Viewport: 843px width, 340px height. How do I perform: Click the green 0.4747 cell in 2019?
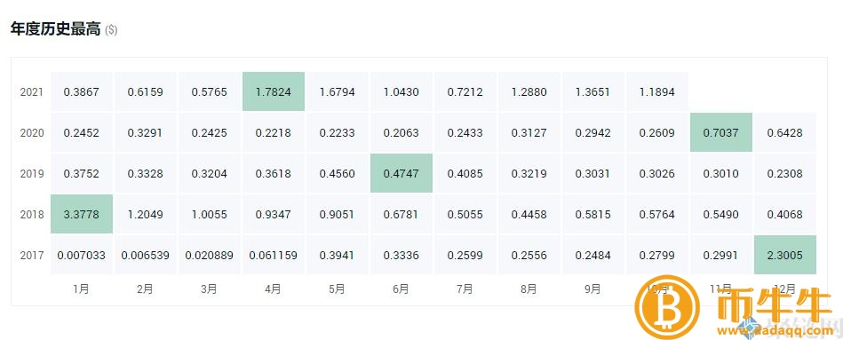tap(402, 173)
